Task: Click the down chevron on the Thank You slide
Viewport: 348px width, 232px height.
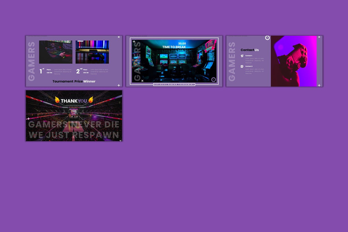Action: click(120, 141)
